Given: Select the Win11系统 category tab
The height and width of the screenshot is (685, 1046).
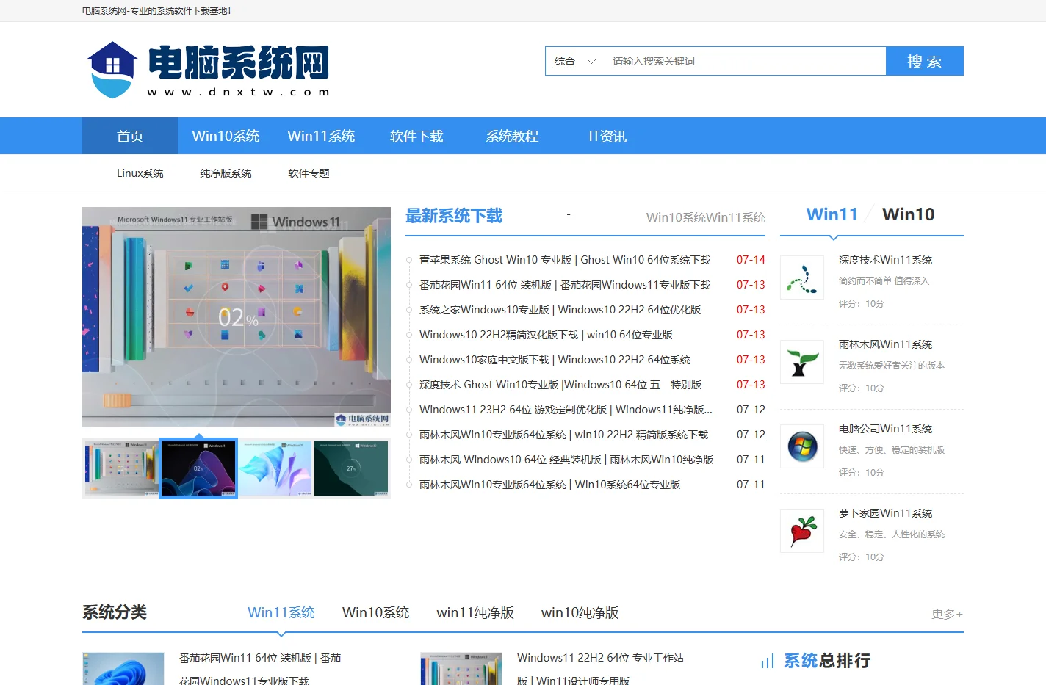Looking at the screenshot, I should pos(281,612).
